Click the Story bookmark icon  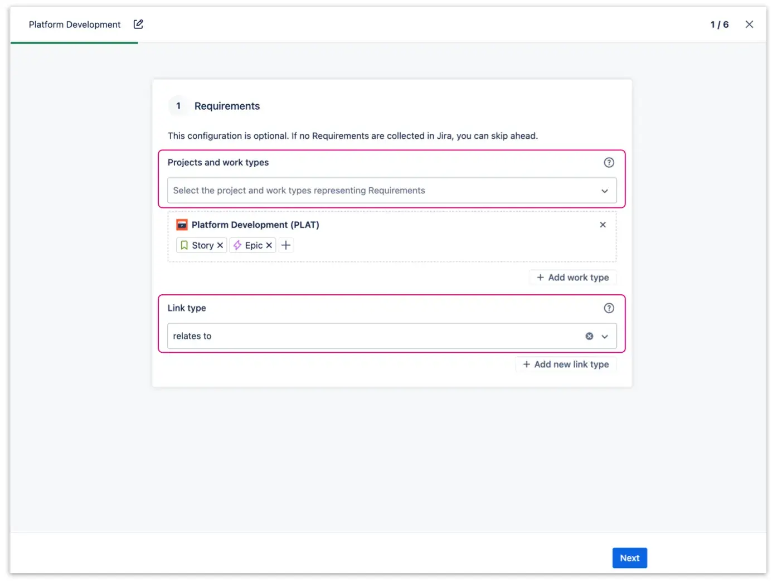click(184, 245)
